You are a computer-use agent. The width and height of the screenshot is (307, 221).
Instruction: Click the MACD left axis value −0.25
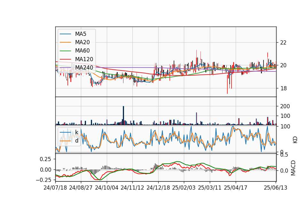click(x=44, y=180)
